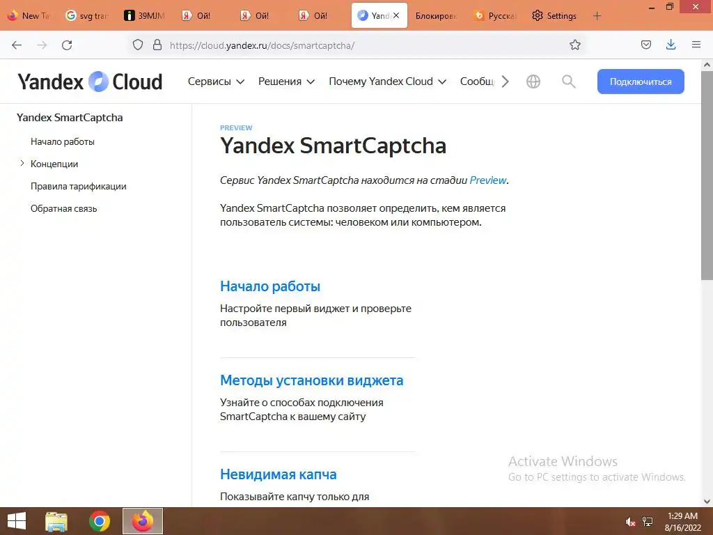713x535 pixels.
Task: Select the Firefox taskbar icon
Action: tap(143, 521)
